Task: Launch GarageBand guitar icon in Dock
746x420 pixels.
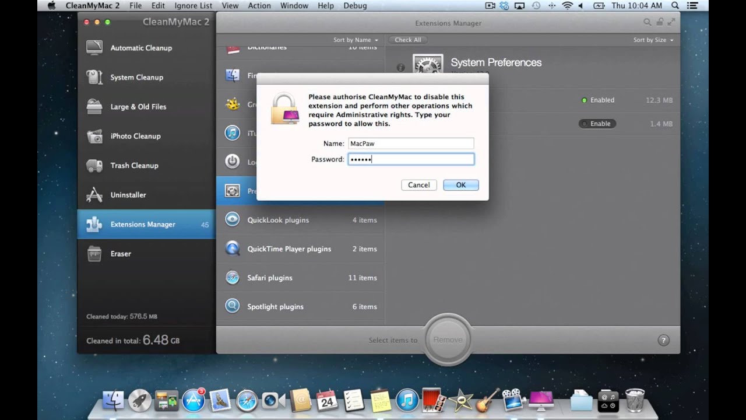Action: [x=487, y=400]
